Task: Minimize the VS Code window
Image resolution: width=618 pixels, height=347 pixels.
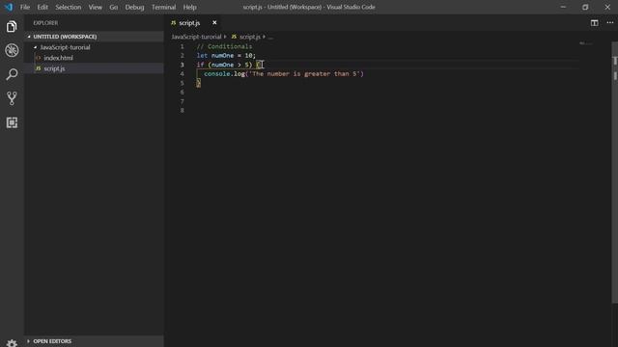Action: (x=563, y=7)
